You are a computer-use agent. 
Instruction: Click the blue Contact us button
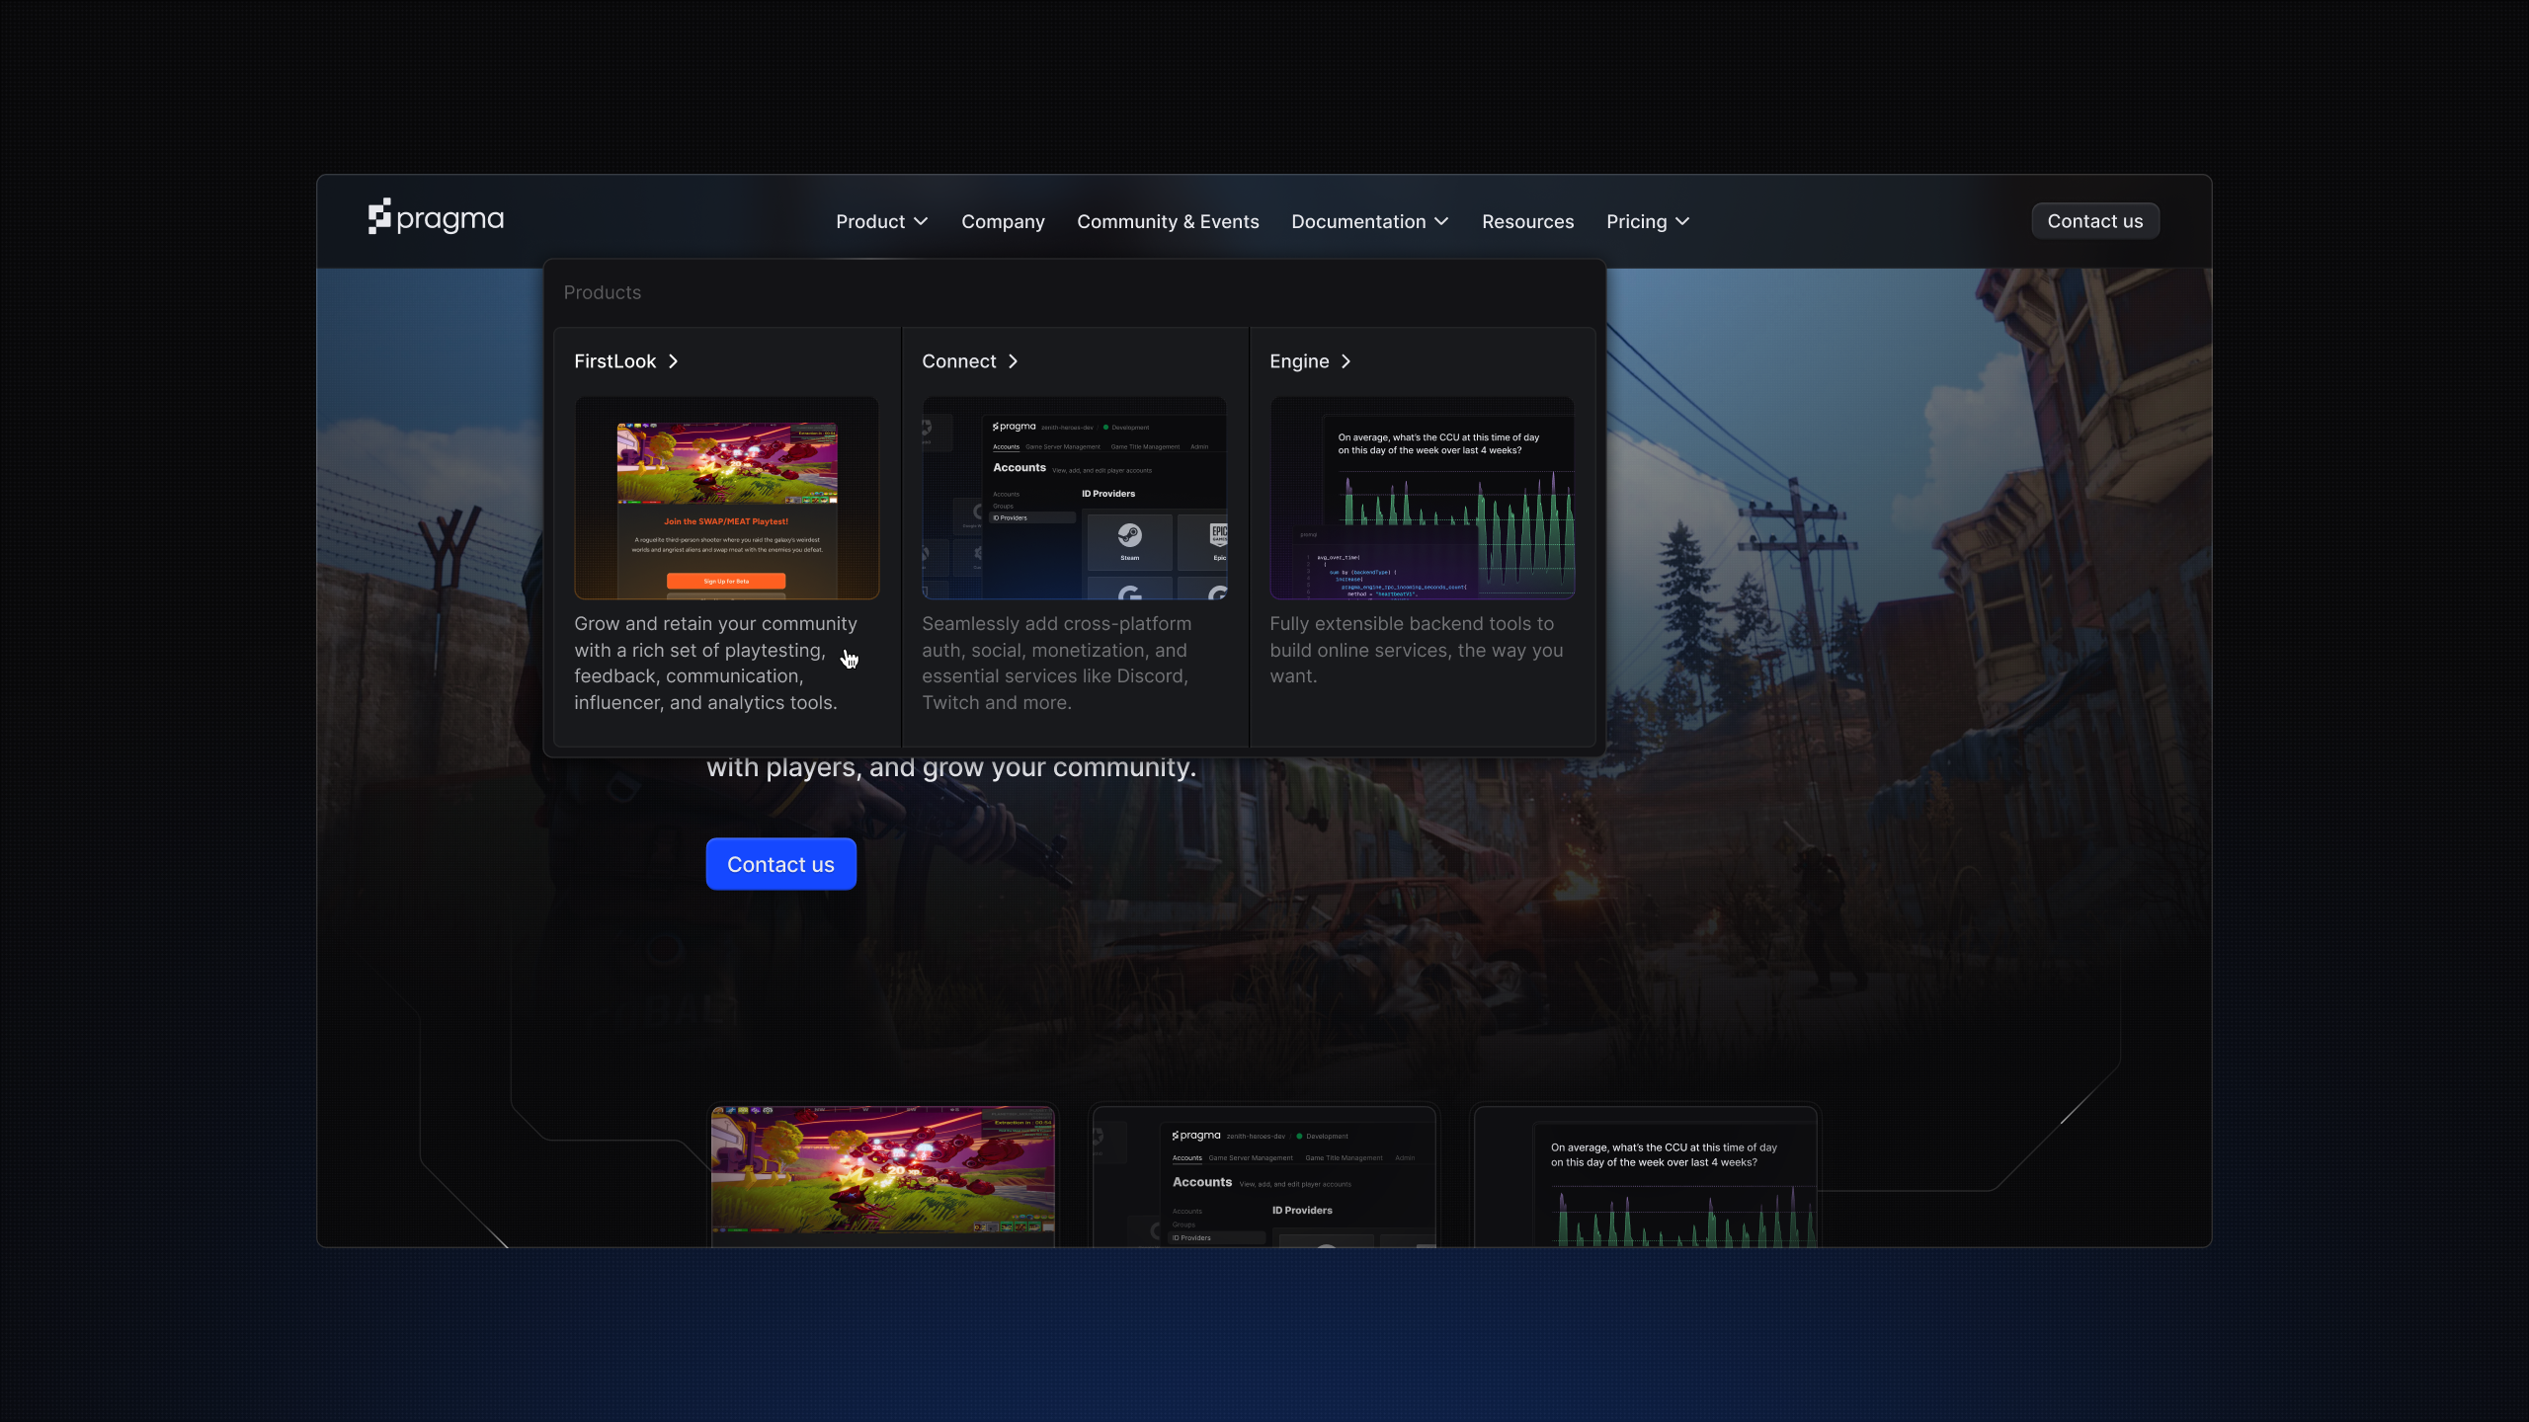tap(780, 864)
